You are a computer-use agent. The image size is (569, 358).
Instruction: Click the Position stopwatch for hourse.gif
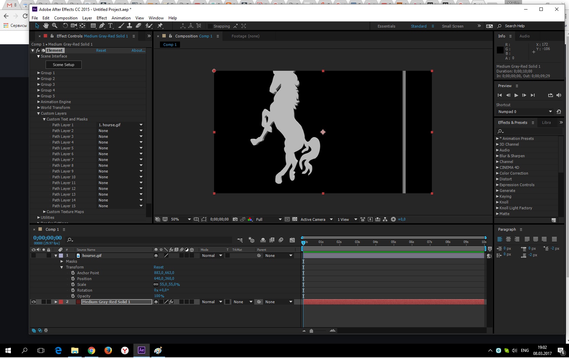pyautogui.click(x=73, y=279)
